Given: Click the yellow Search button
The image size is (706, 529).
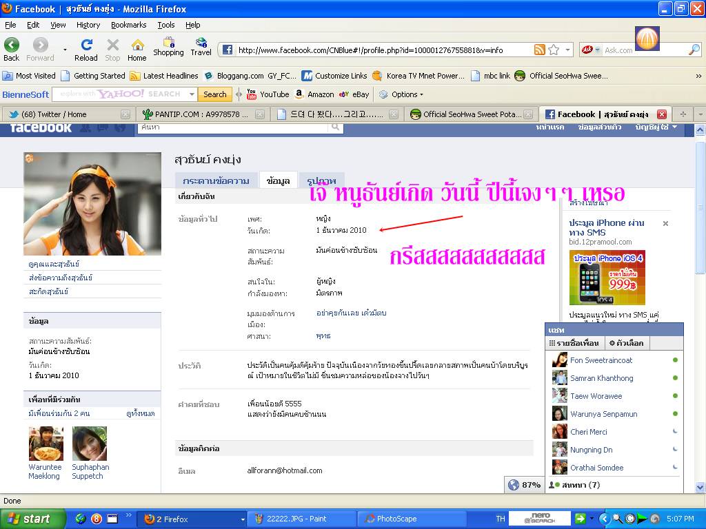Looking at the screenshot, I should click(x=215, y=94).
